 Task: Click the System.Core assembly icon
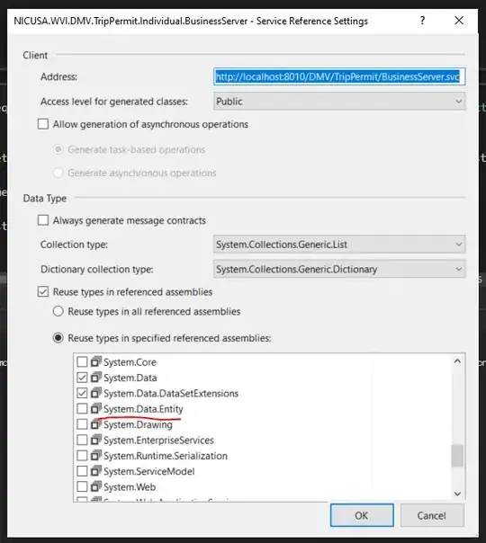95,362
